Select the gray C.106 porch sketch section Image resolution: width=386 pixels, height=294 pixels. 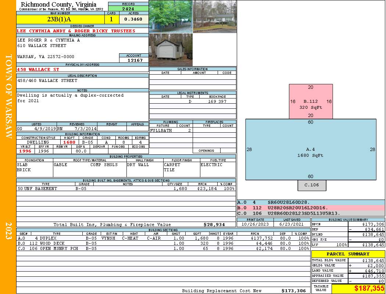312,185
